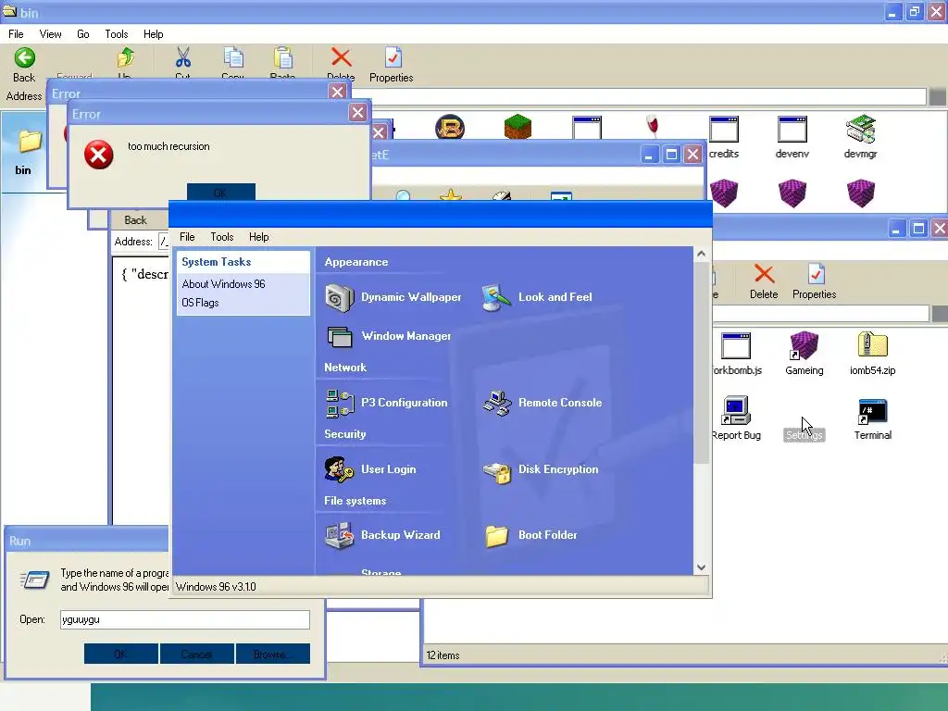948x711 pixels.
Task: Open the devmgr icon
Action: 860,138
